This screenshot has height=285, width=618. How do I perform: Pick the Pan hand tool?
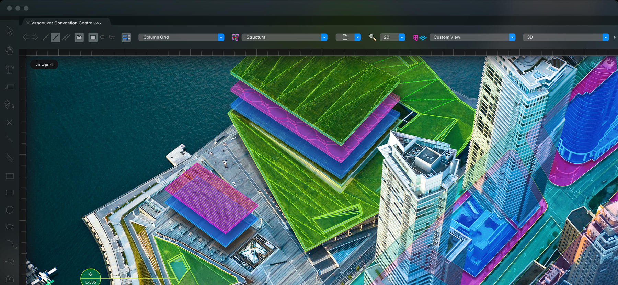pos(10,51)
